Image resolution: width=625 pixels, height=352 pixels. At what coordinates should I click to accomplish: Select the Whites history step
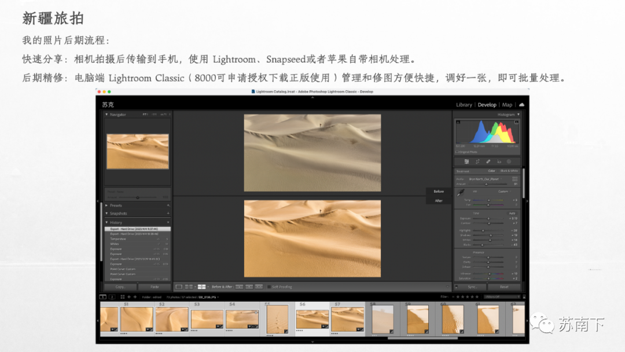coord(138,244)
